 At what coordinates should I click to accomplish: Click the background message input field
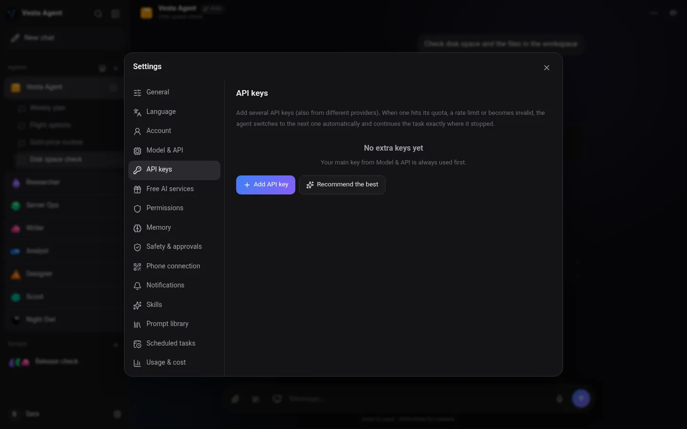click(x=417, y=399)
